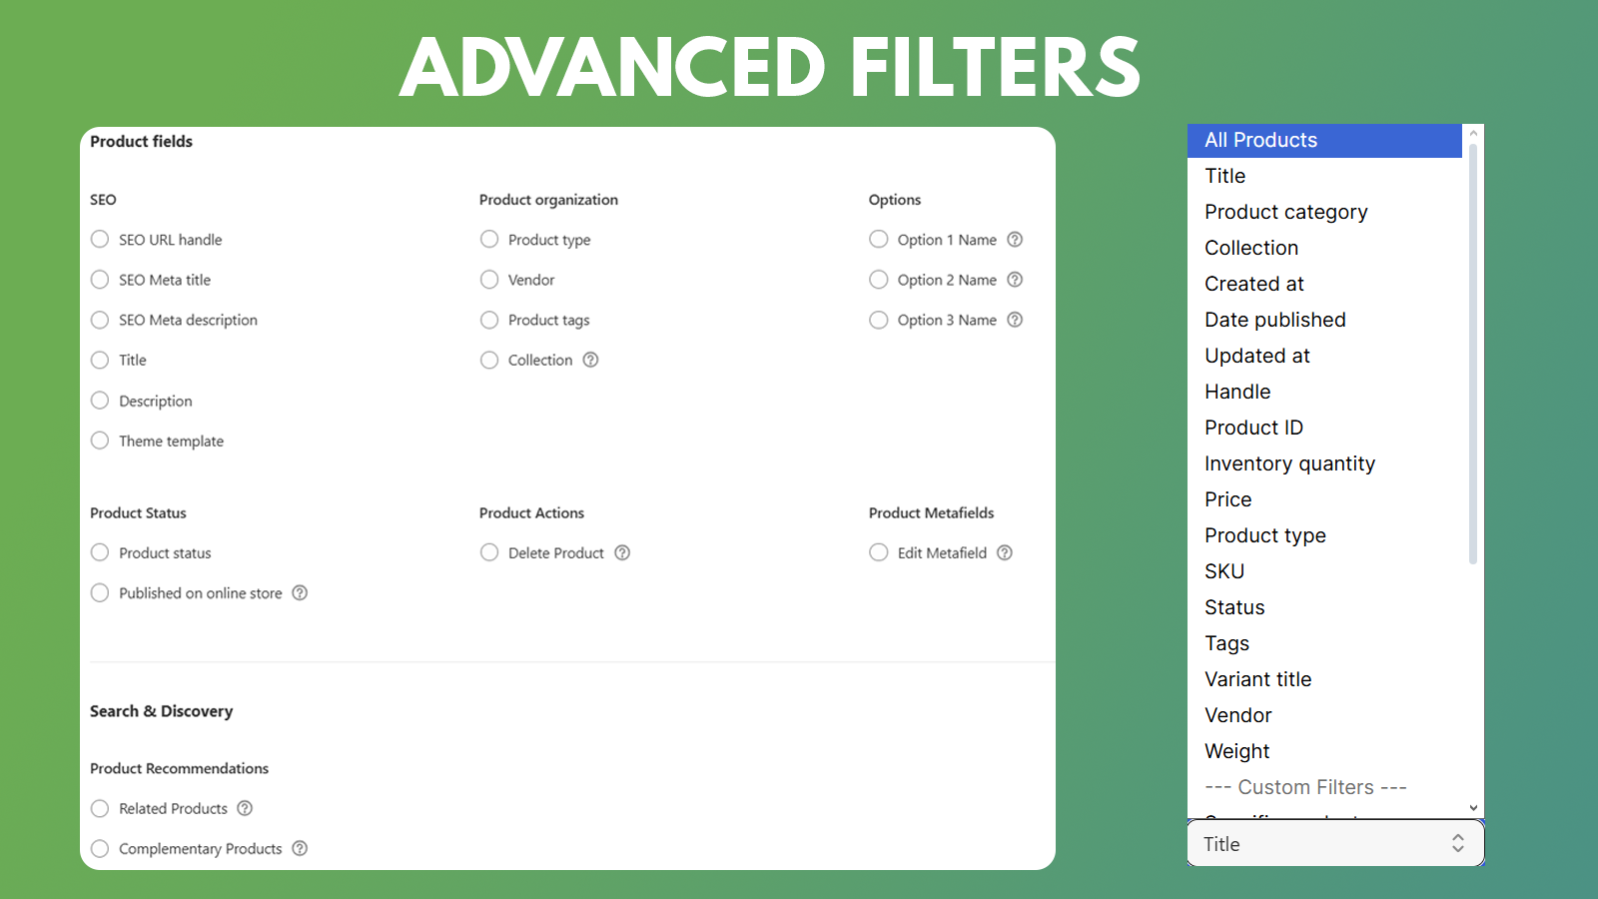Viewport: 1598px width, 899px height.
Task: Click the Edit Metafield help icon
Action: click(x=1005, y=552)
